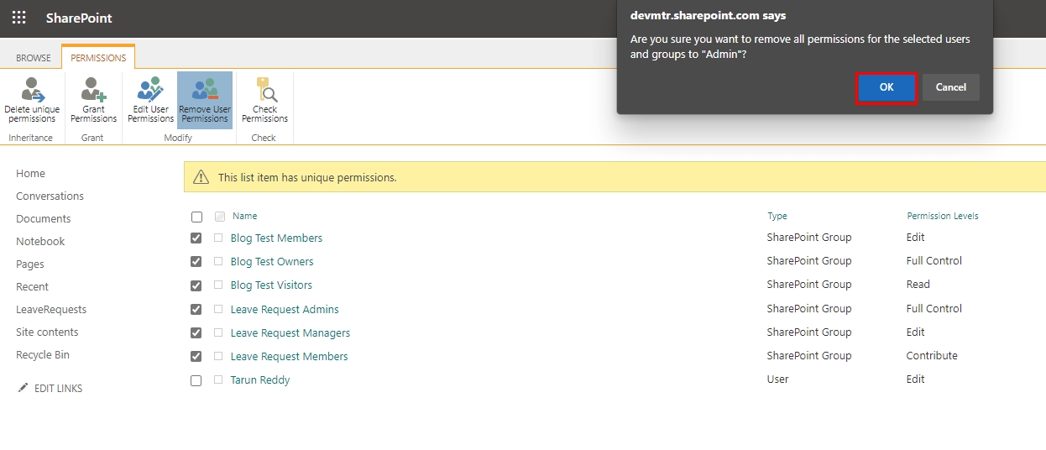The image size is (1046, 450).
Task: Open Pages in left navigation
Action: (x=30, y=264)
